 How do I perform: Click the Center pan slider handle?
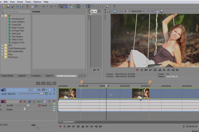tap(25, 109)
